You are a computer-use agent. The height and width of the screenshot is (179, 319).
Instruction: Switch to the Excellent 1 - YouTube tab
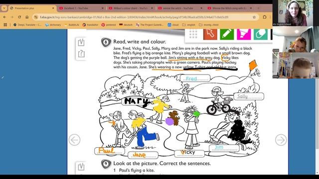point(81,8)
